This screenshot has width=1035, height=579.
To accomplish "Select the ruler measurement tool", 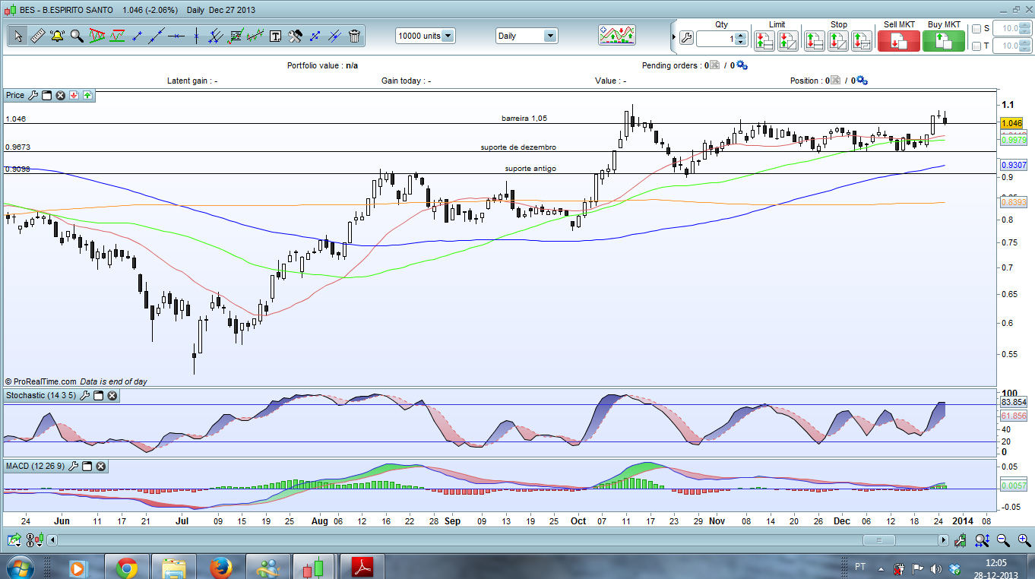I will [x=37, y=36].
